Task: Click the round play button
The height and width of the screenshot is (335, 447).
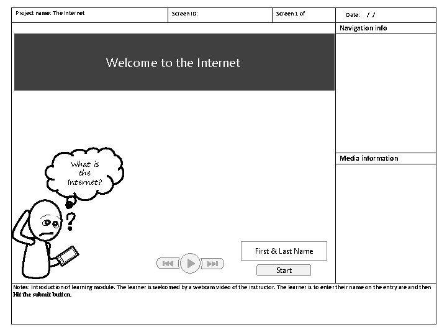Action: (190, 263)
